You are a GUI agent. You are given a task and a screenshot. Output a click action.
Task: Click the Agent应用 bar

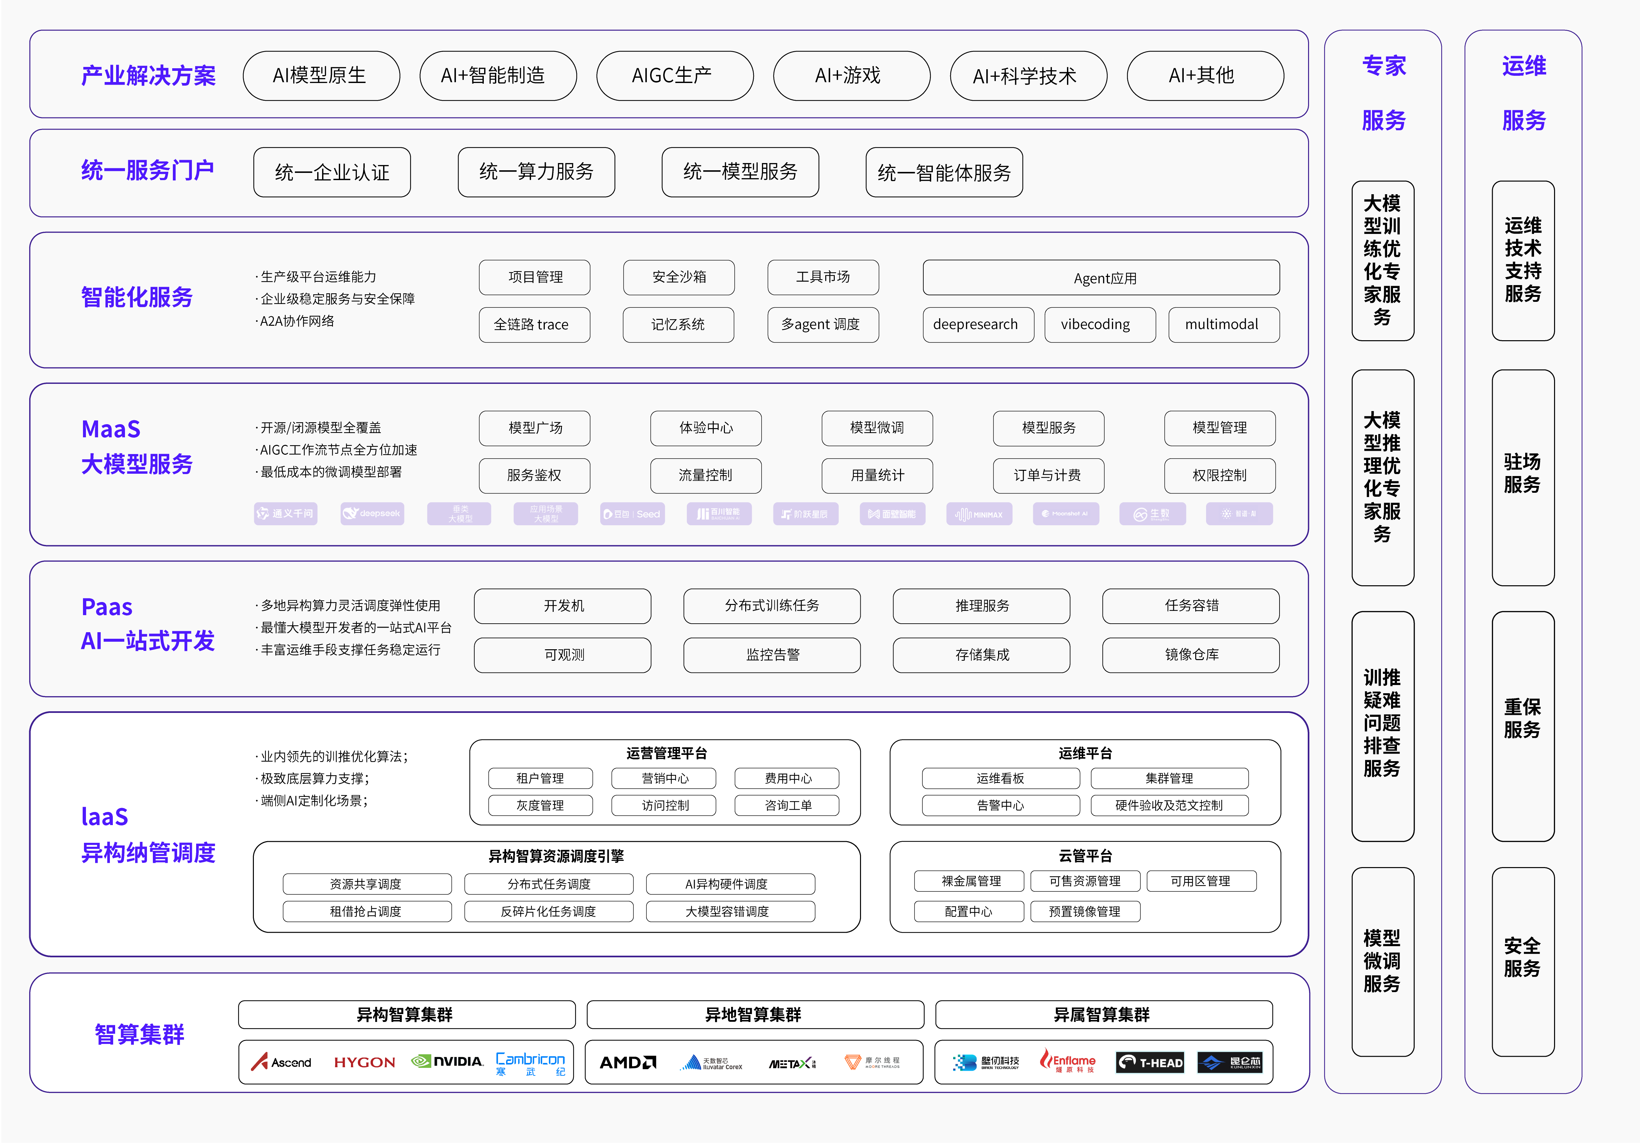pos(1101,277)
